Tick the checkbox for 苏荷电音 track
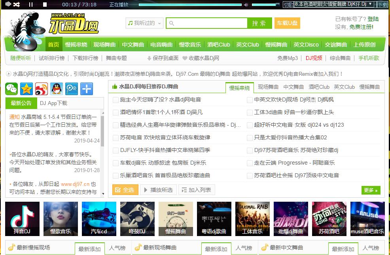This screenshot has width=390, height=255. click(115, 138)
